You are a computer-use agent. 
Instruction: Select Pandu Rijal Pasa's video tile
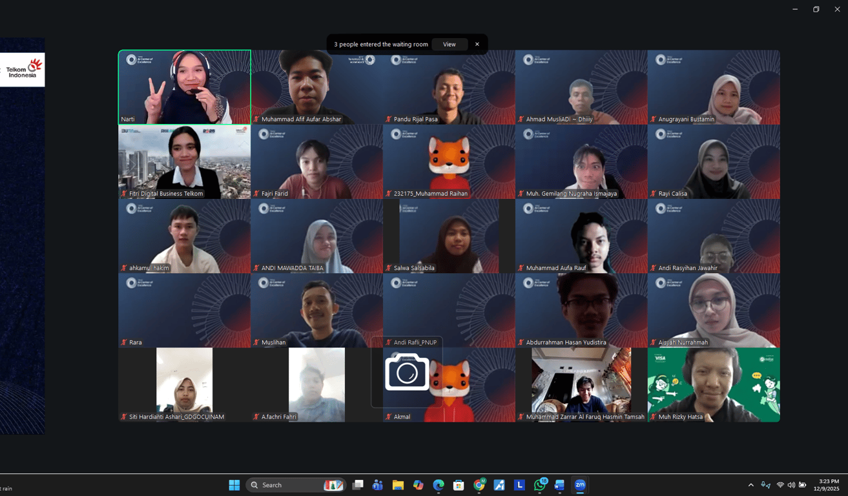tap(449, 87)
